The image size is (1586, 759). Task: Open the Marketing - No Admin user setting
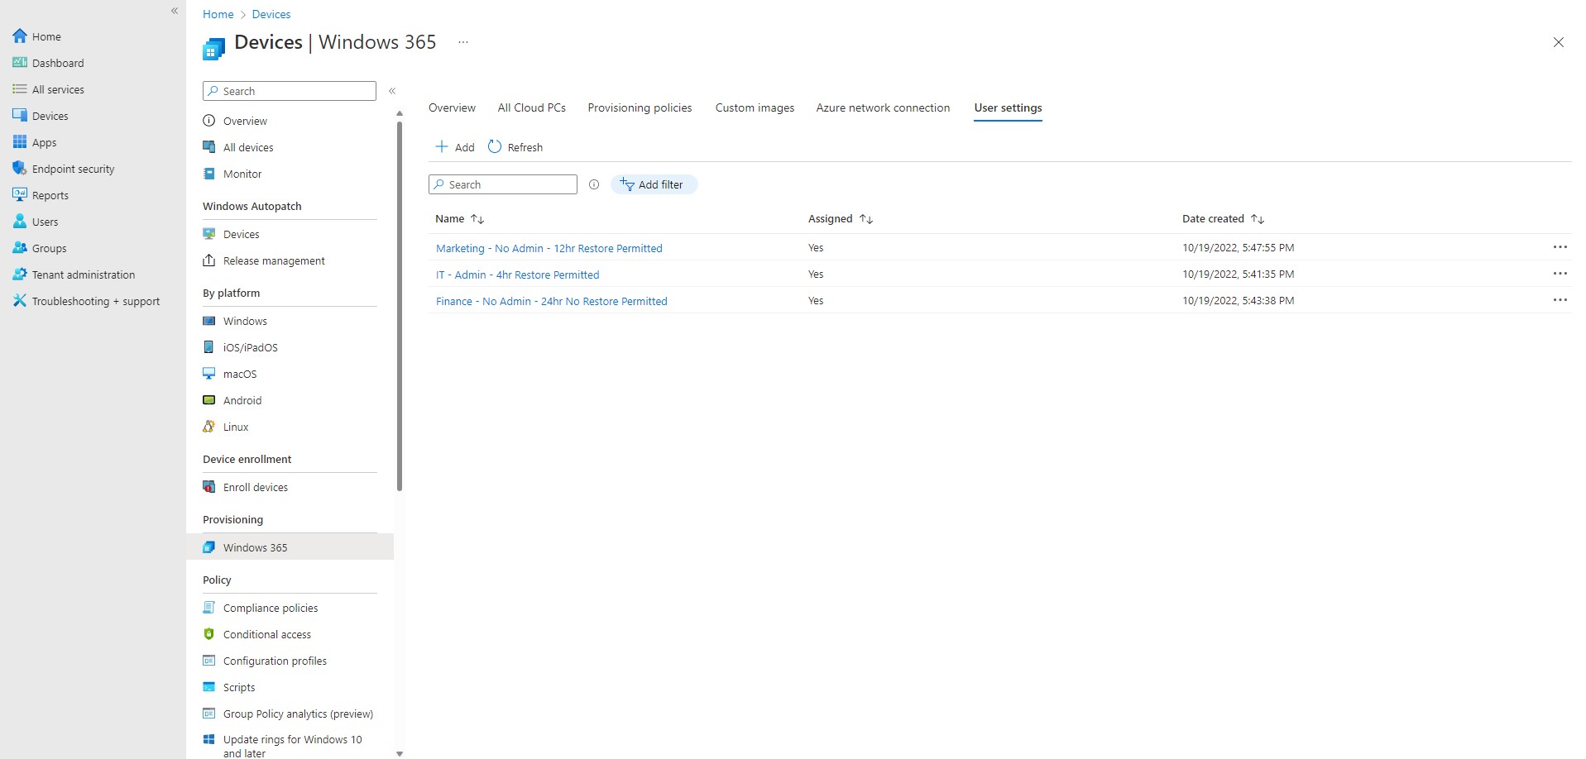tap(549, 248)
